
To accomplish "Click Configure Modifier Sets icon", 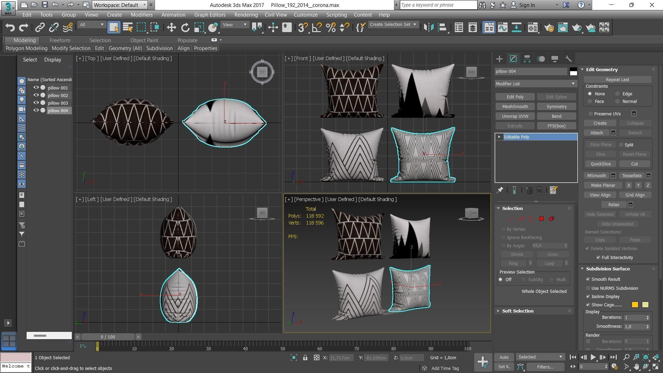I will 553,190.
